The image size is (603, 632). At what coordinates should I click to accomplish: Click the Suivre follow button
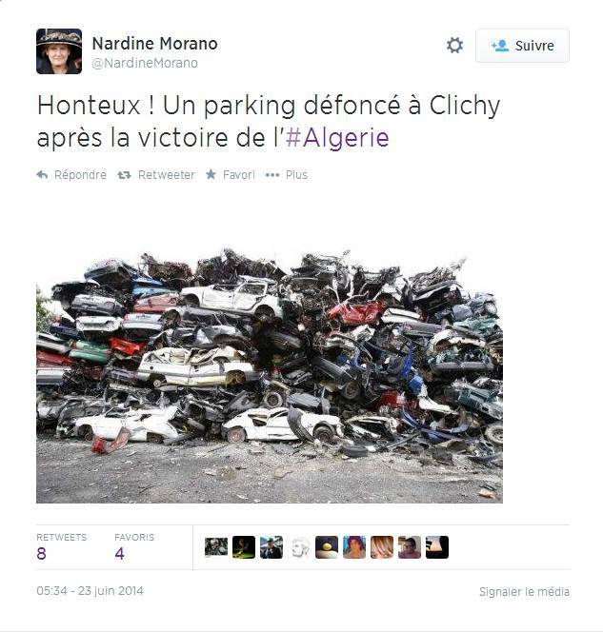tap(522, 46)
